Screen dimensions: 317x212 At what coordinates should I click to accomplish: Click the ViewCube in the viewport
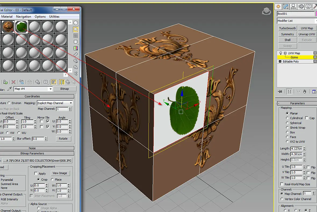pos(266,11)
